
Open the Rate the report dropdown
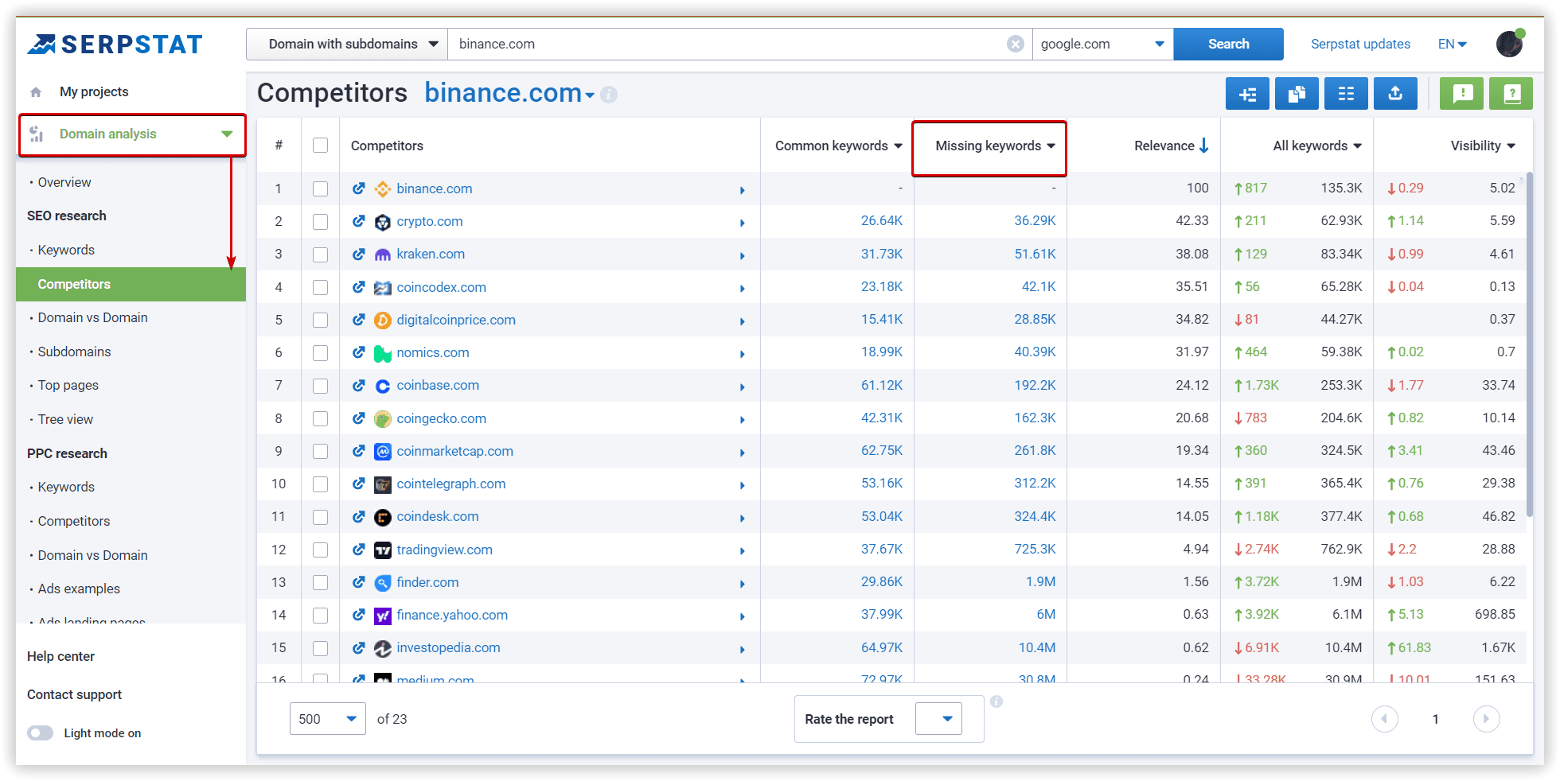tap(939, 719)
